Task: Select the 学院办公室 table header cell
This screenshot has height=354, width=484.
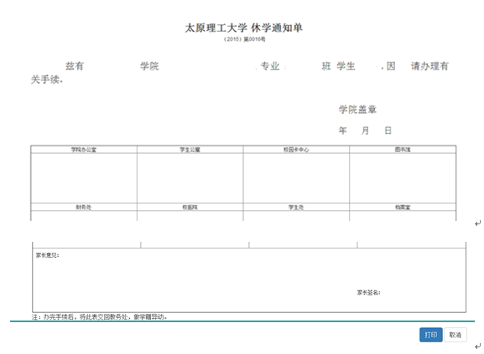Action: (84, 150)
